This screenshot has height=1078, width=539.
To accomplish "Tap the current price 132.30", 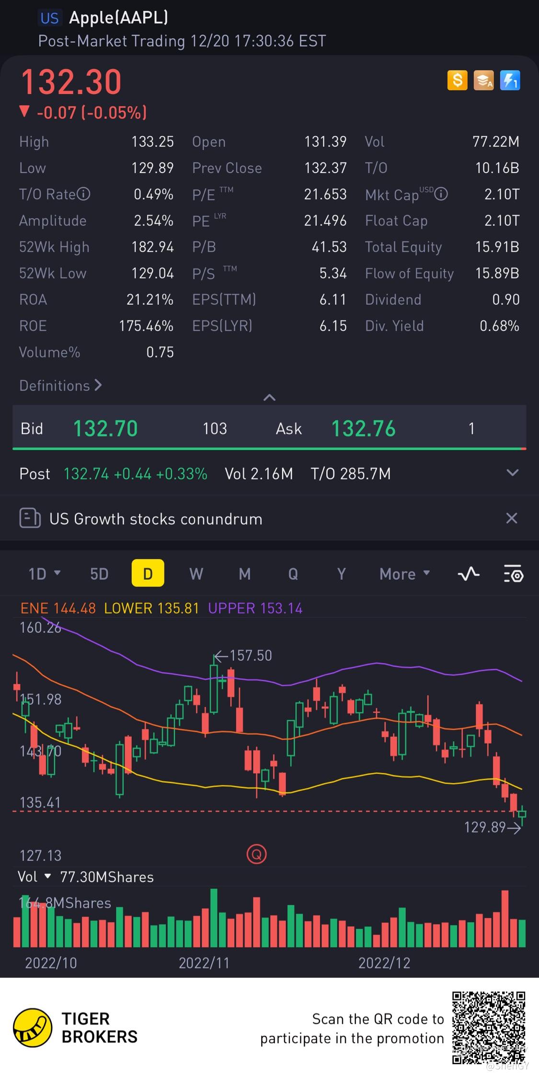I will (x=71, y=81).
